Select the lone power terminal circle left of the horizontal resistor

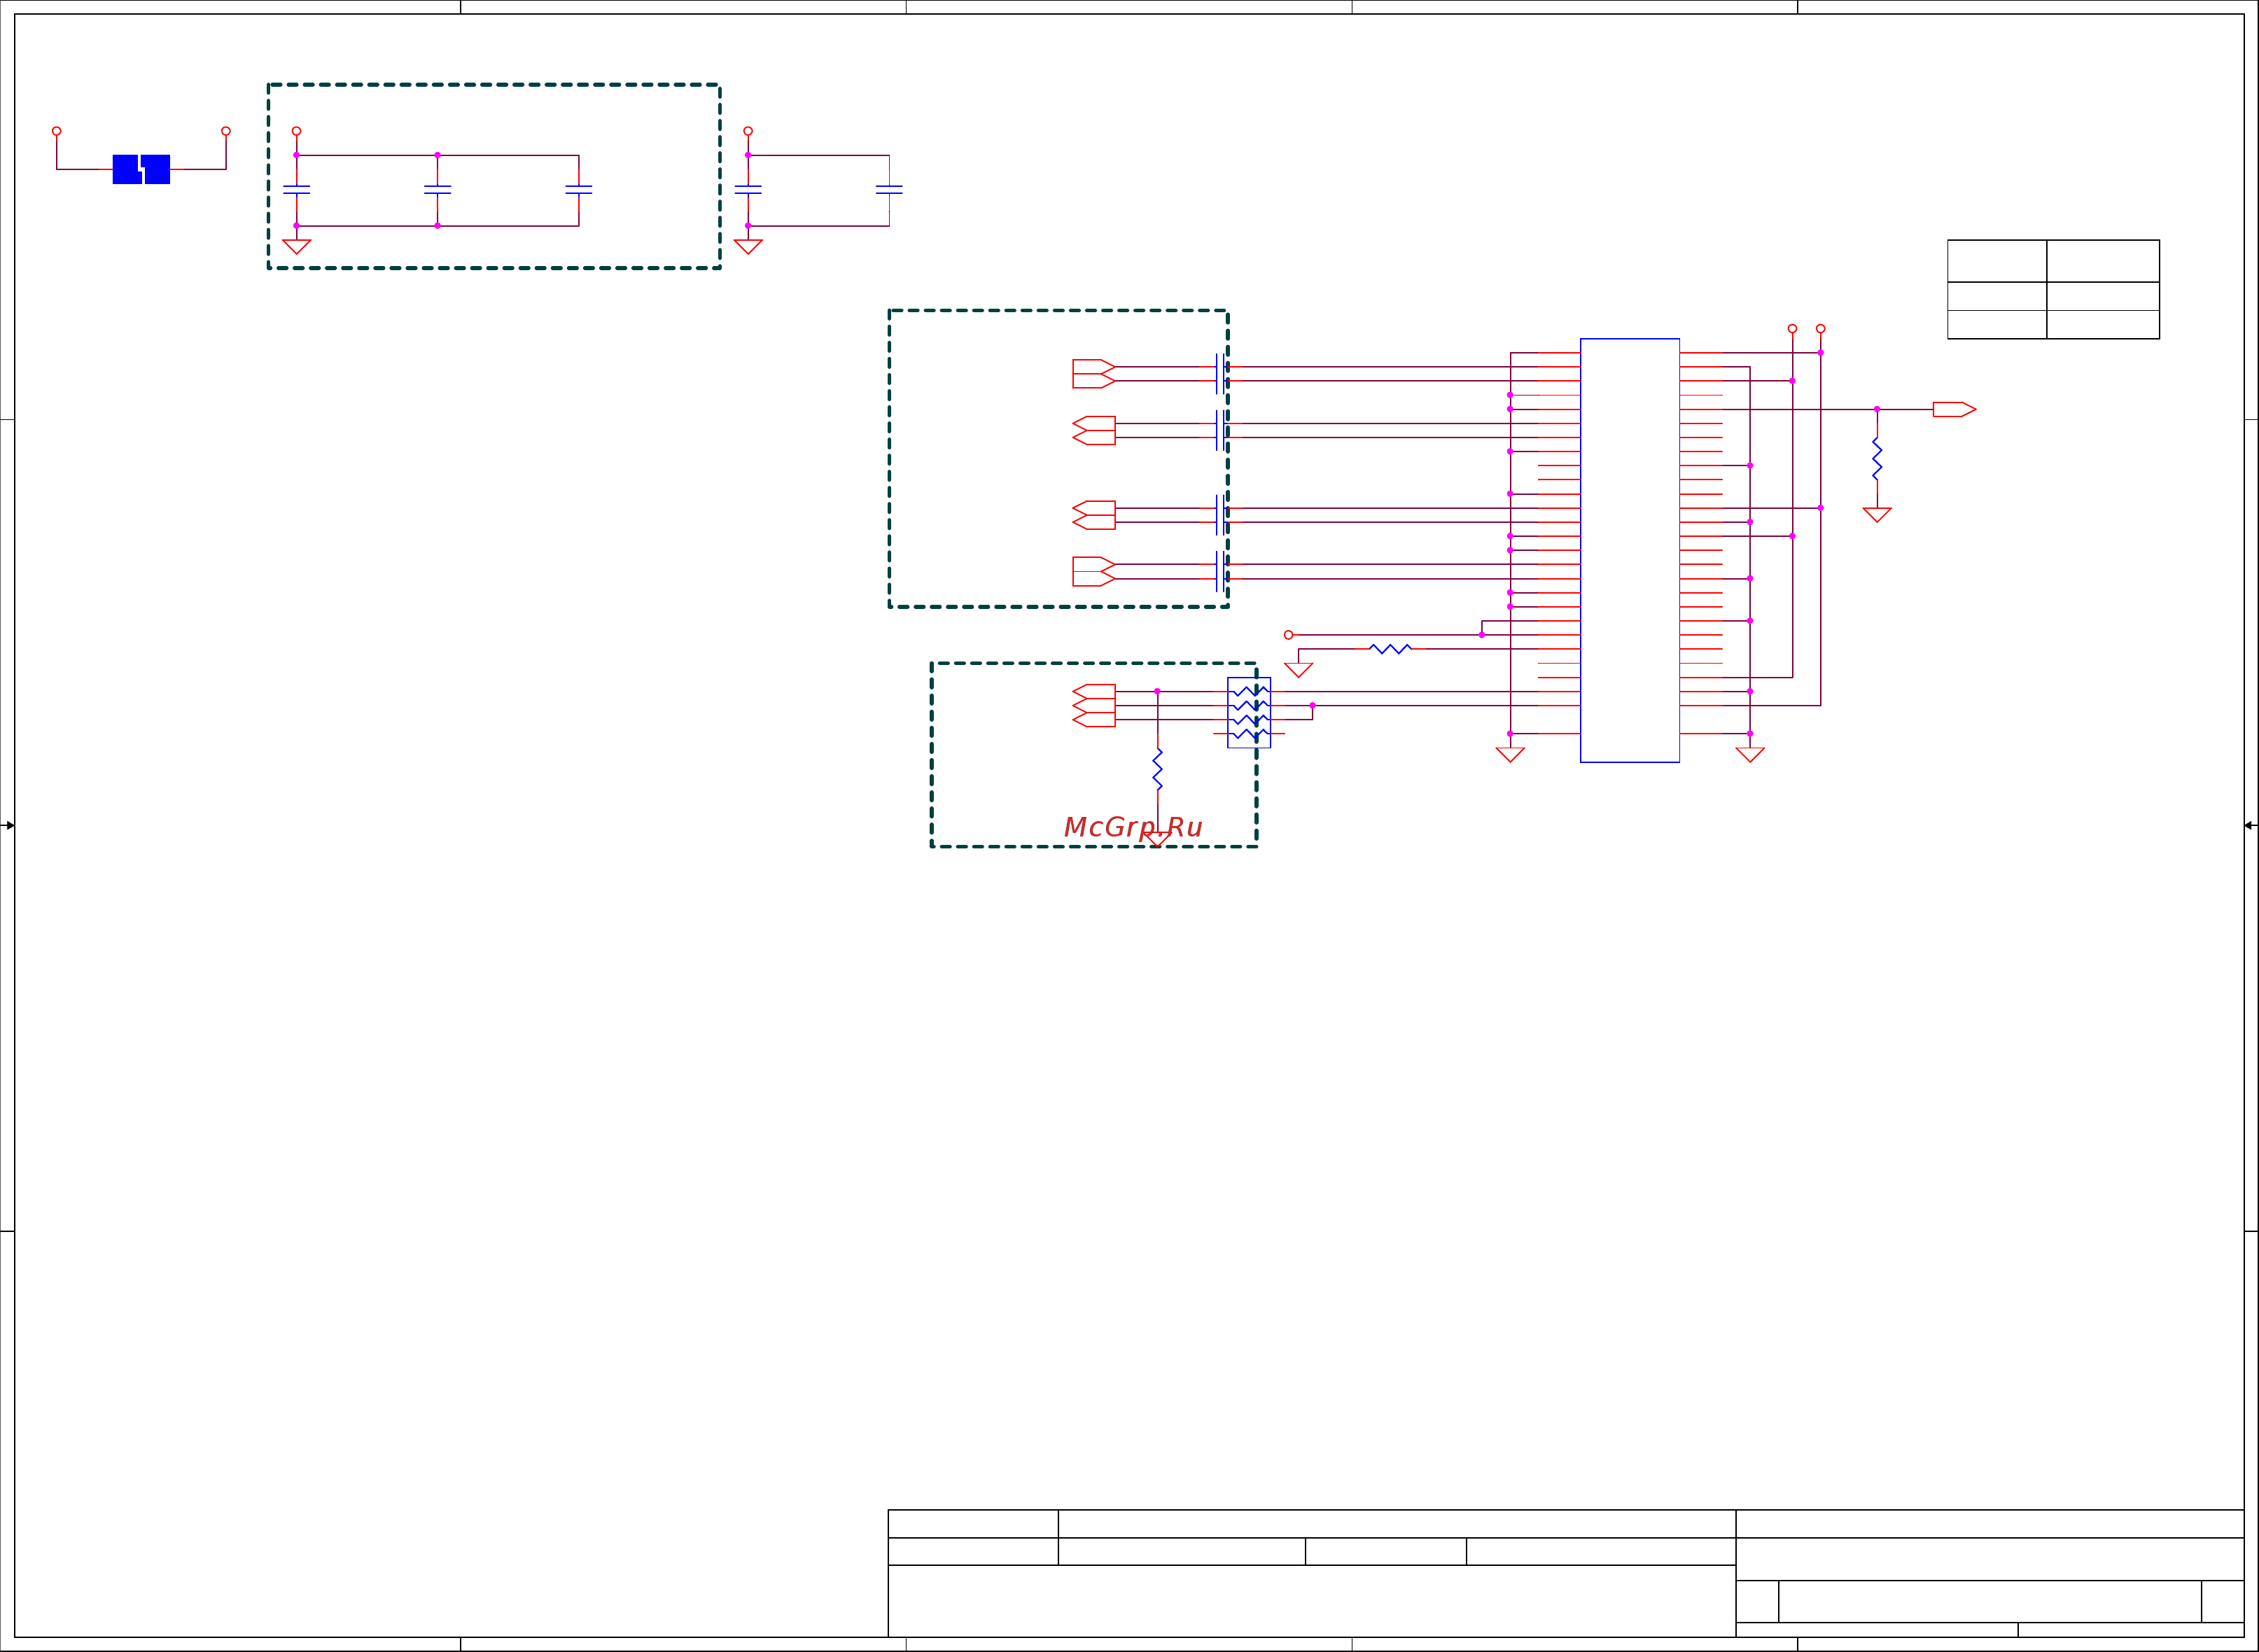click(1288, 635)
